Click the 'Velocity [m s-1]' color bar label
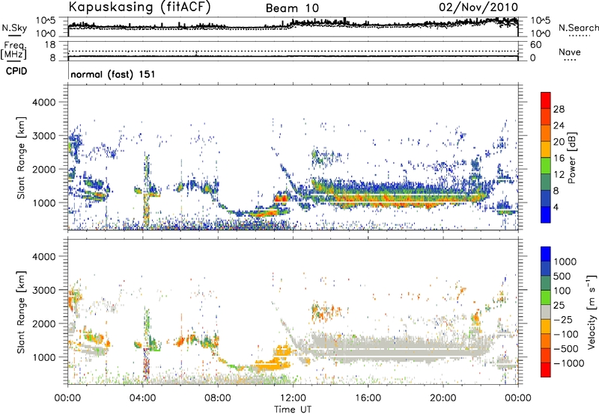The height and width of the screenshot is (414, 599). click(x=592, y=312)
